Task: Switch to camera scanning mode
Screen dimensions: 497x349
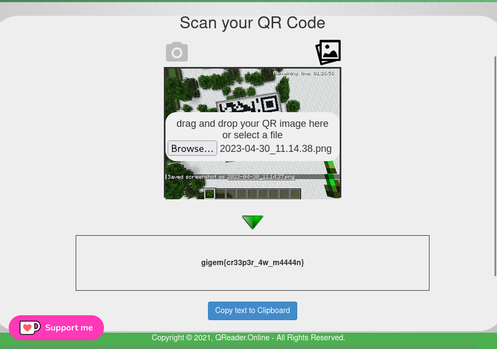Action: [177, 52]
